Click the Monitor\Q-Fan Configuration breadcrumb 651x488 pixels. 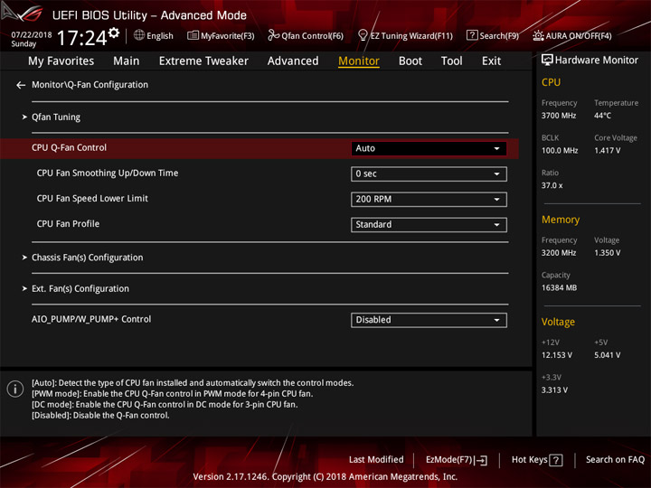90,85
